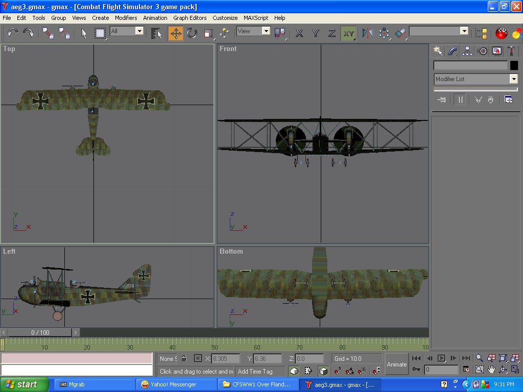
Task: Click the Add Time Tag field
Action: 260,371
